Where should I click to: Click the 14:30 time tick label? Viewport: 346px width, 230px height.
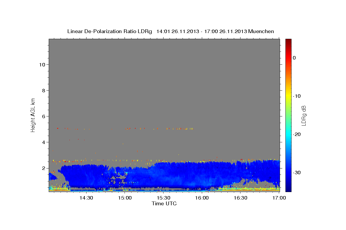86,198
